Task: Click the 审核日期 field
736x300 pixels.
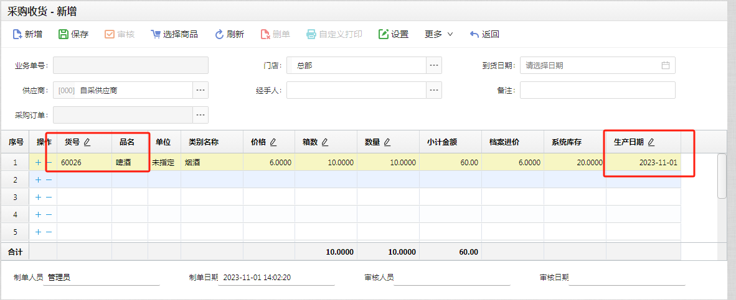Action: pyautogui.click(x=627, y=278)
